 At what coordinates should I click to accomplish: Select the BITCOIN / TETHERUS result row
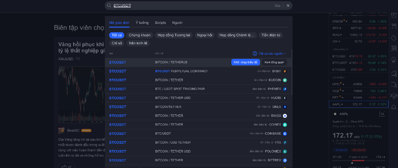coord(198,62)
